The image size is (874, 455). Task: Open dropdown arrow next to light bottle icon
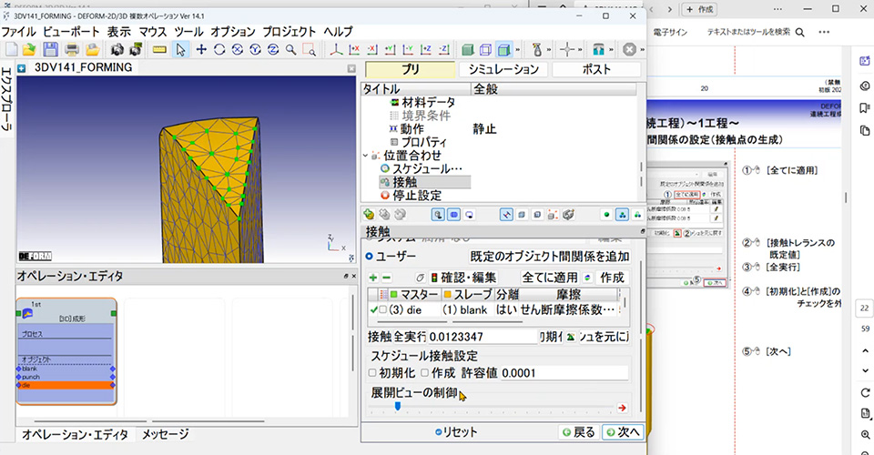pyautogui.click(x=548, y=49)
